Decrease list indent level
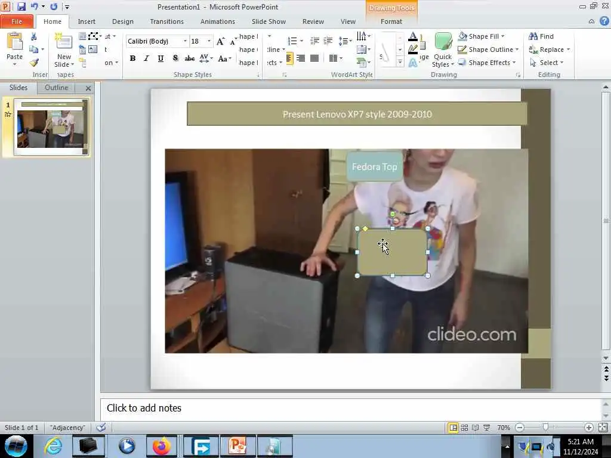 click(x=314, y=41)
